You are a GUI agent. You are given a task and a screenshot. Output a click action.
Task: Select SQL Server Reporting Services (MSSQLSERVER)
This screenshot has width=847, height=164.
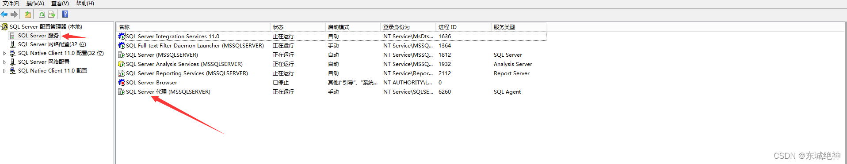187,73
